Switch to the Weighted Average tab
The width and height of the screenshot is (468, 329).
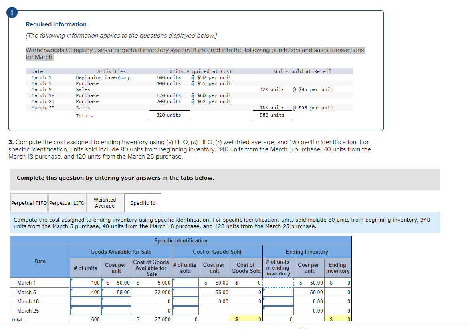105,203
